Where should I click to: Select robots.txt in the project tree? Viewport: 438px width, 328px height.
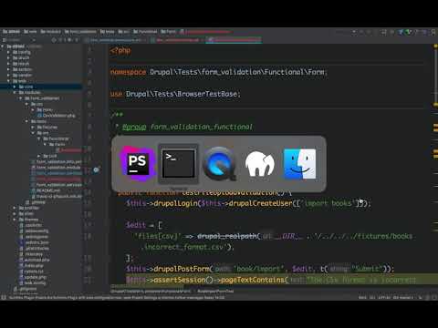[x=31, y=272]
